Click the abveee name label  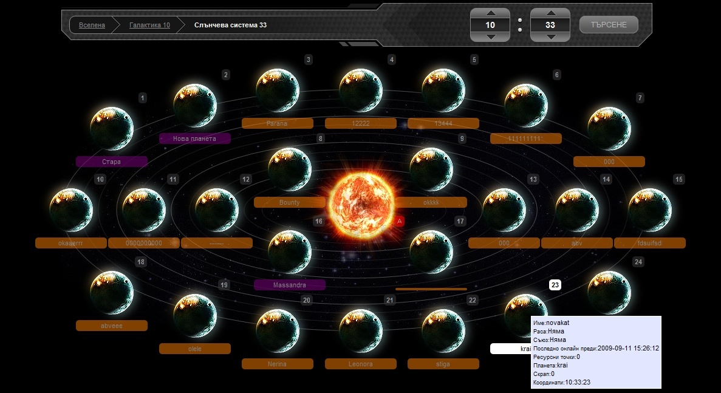tap(112, 326)
